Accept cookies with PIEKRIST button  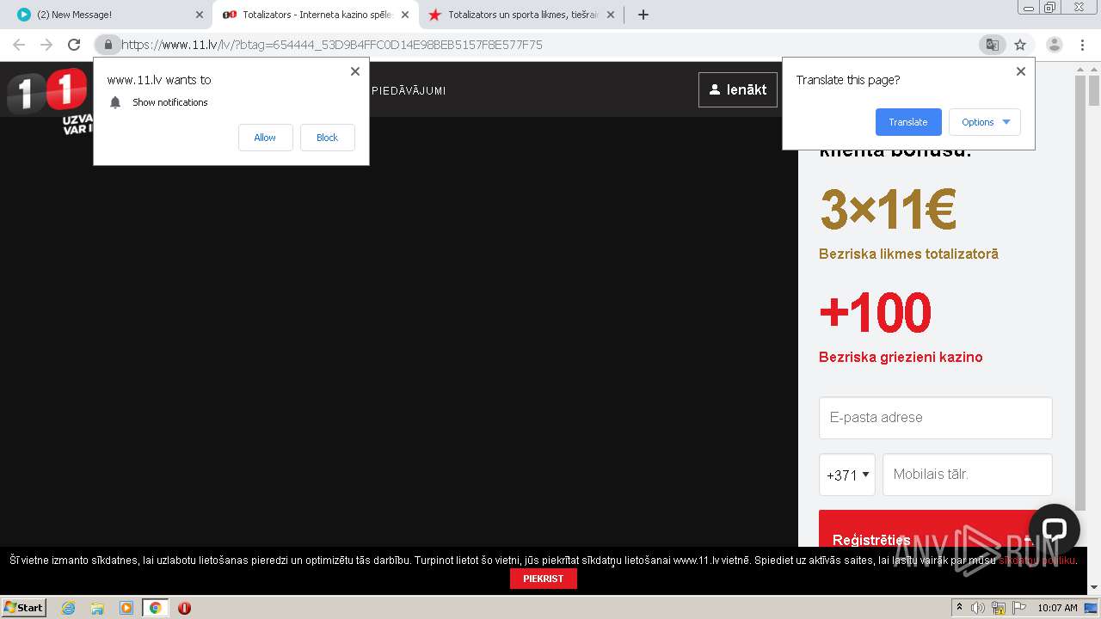click(x=544, y=579)
